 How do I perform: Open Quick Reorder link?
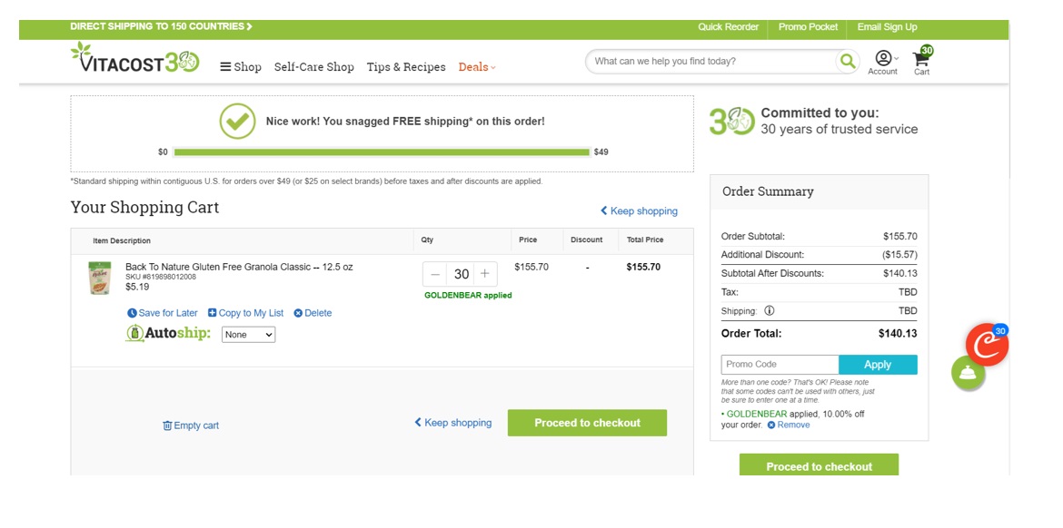coord(728,27)
